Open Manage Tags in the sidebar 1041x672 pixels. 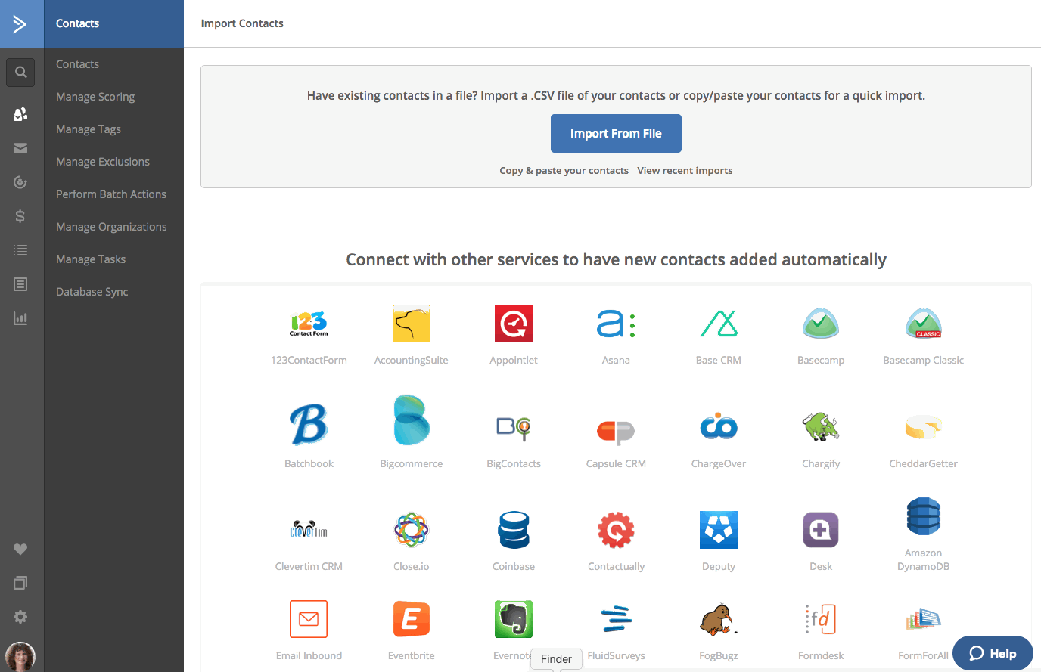point(89,129)
